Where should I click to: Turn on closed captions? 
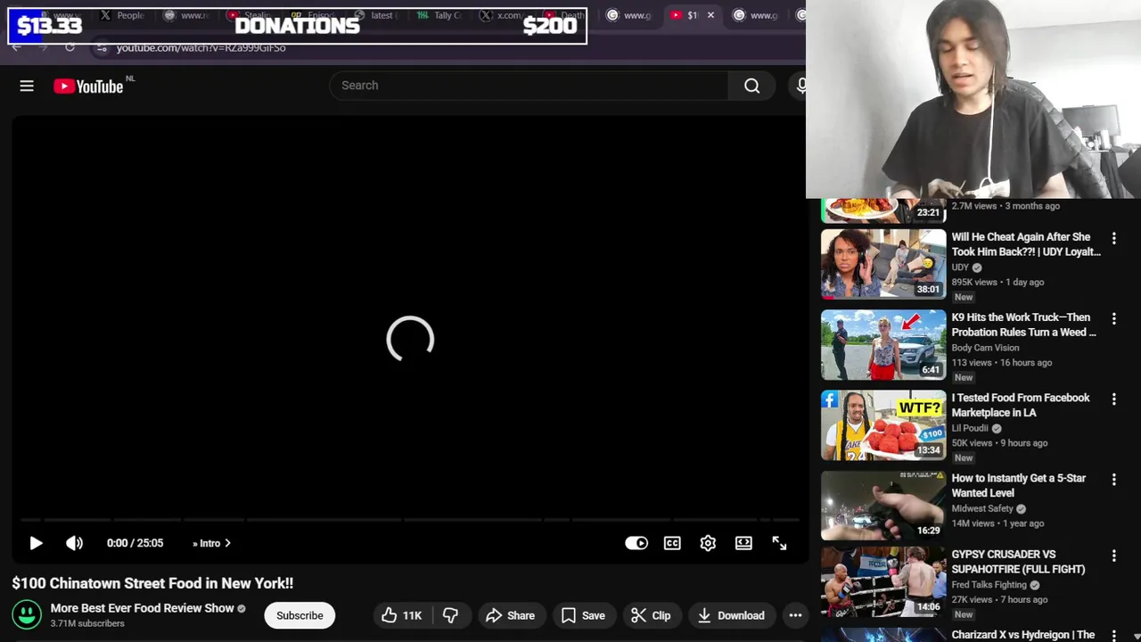[x=672, y=543]
